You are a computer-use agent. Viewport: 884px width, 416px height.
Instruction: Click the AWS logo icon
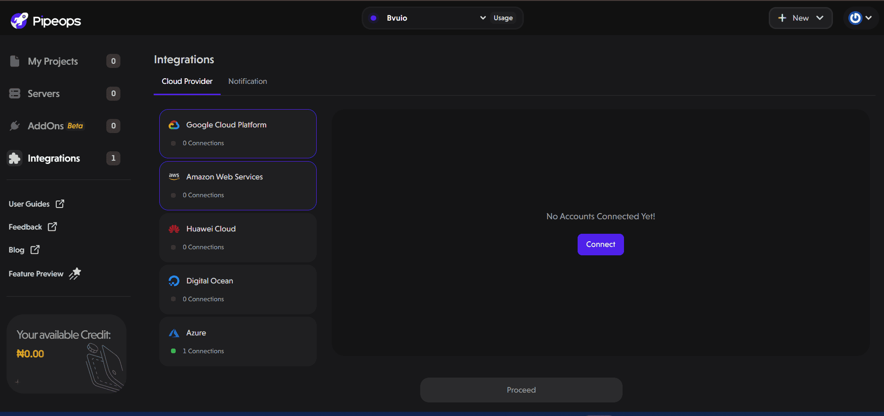coord(174,177)
